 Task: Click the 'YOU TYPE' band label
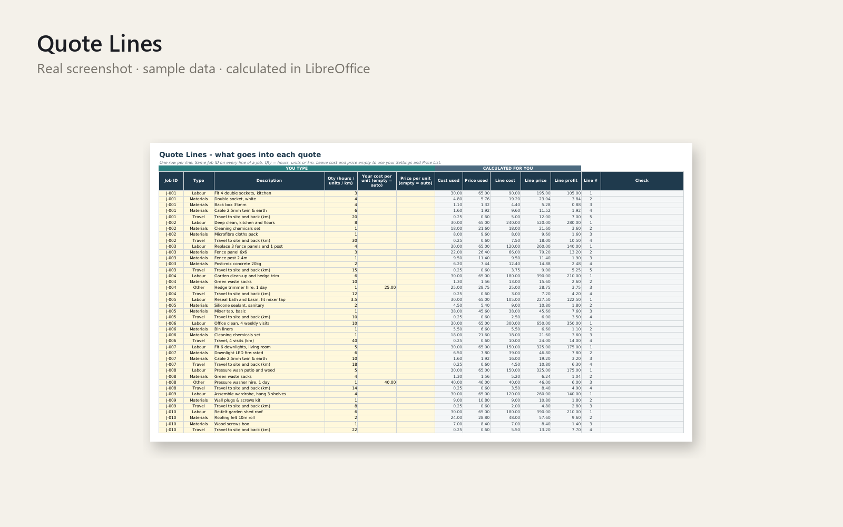[x=297, y=169]
